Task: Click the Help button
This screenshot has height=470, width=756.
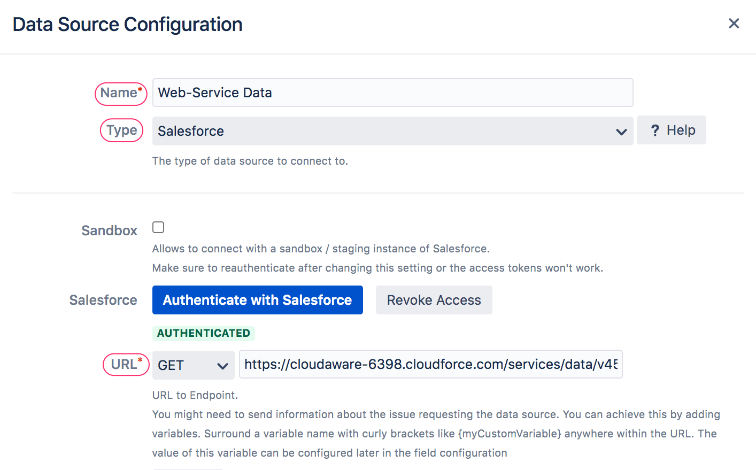Action: (x=672, y=130)
